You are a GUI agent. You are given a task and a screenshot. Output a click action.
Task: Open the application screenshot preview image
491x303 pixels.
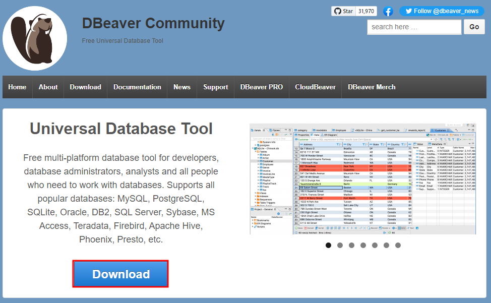click(363, 179)
